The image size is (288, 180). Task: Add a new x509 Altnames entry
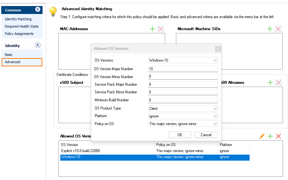point(270,83)
